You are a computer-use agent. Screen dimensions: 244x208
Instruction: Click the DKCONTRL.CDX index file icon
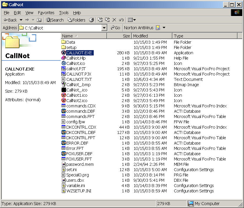click(63, 127)
